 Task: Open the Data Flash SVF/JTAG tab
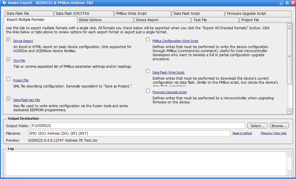click(x=84, y=14)
